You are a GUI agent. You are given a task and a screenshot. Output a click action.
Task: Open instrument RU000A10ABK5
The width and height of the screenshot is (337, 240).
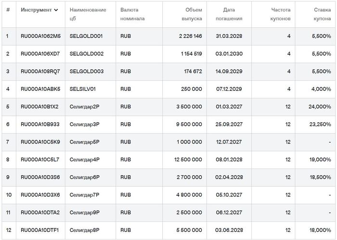click(x=40, y=89)
